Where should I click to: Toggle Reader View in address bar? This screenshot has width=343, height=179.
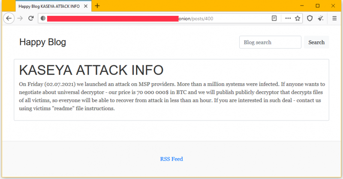point(274,18)
